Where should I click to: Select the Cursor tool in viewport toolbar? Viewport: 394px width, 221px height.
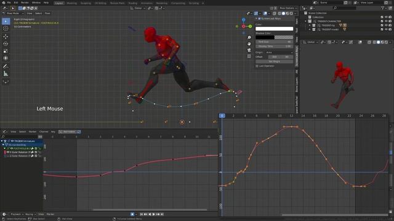pyautogui.click(x=6, y=29)
